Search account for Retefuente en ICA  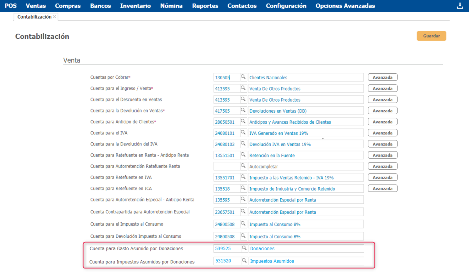point(243,188)
